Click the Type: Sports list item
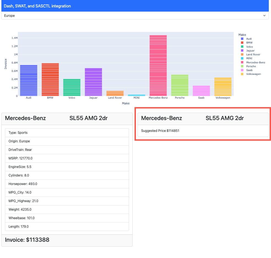 pyautogui.click(x=67, y=132)
